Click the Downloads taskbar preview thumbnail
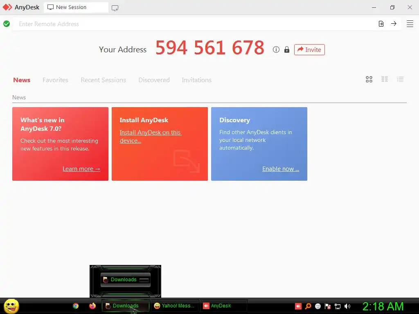419x314 pixels. coord(125,280)
